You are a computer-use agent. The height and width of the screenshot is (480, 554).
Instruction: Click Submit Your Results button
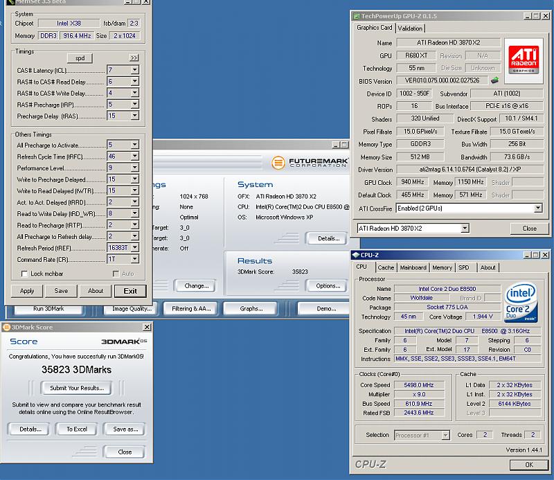pyautogui.click(x=77, y=388)
